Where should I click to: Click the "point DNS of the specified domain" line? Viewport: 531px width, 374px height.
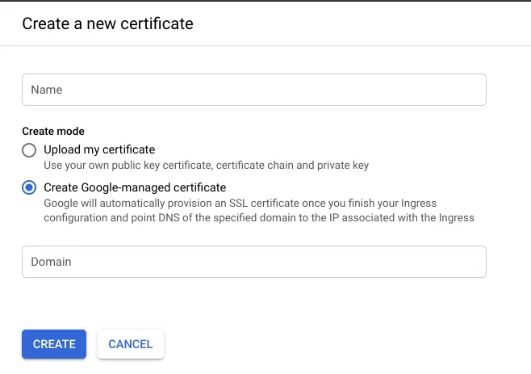258,217
